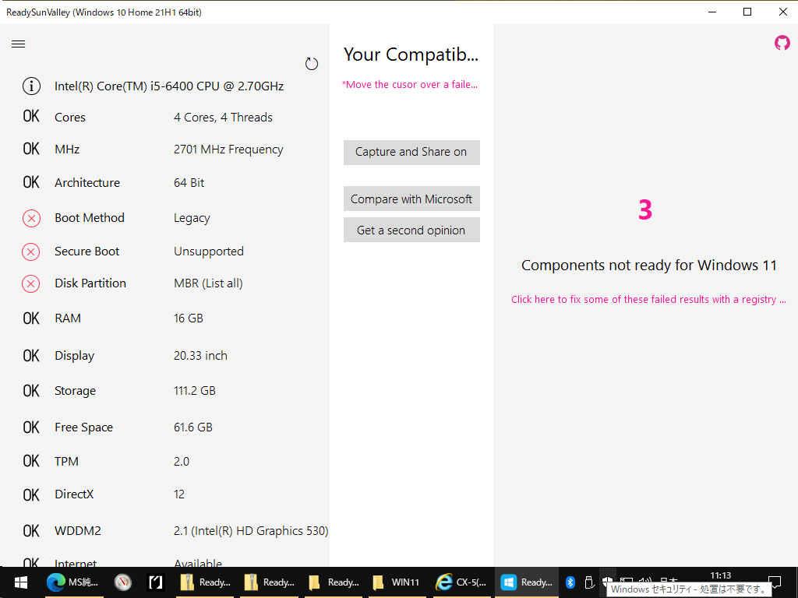Open the WIN11 folder in the taskbar
798x598 pixels.
pyautogui.click(x=396, y=582)
